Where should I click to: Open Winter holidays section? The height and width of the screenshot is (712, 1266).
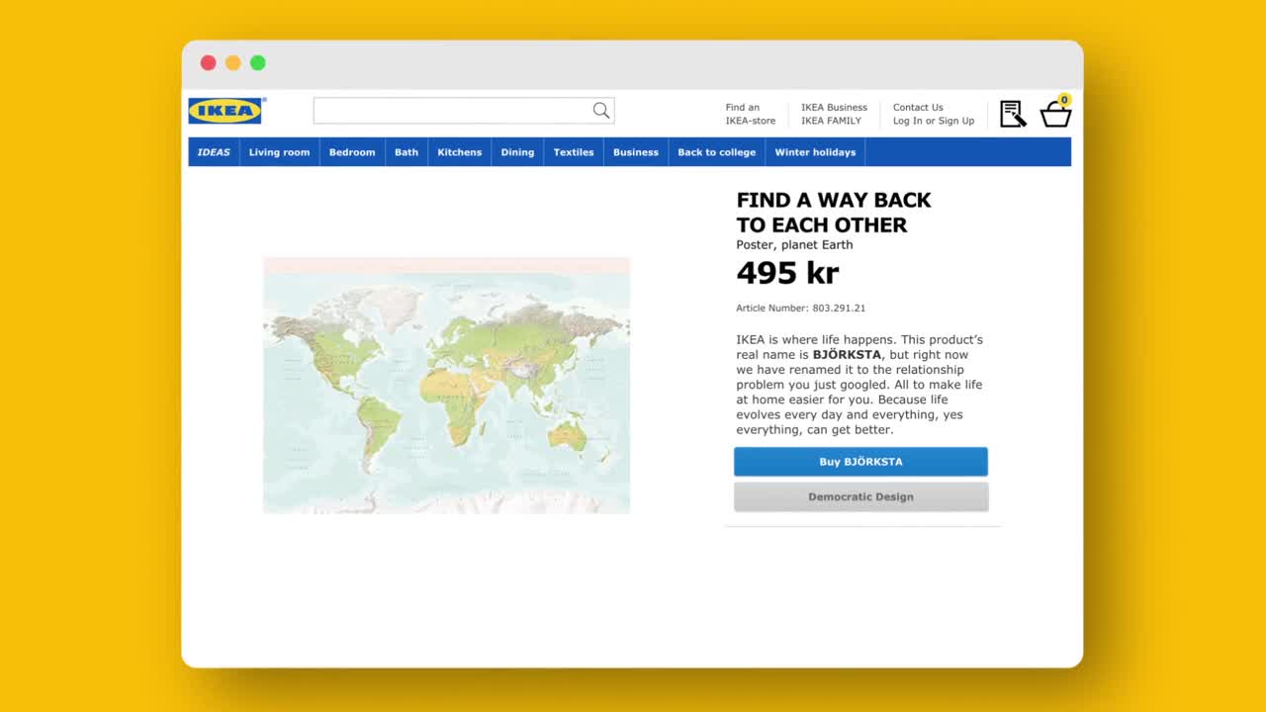(x=815, y=152)
